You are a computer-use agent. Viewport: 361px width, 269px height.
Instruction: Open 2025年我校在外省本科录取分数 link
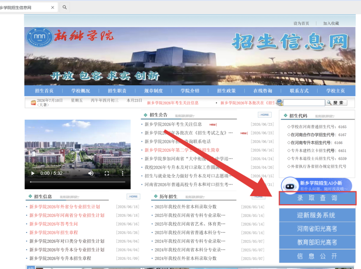186,207
